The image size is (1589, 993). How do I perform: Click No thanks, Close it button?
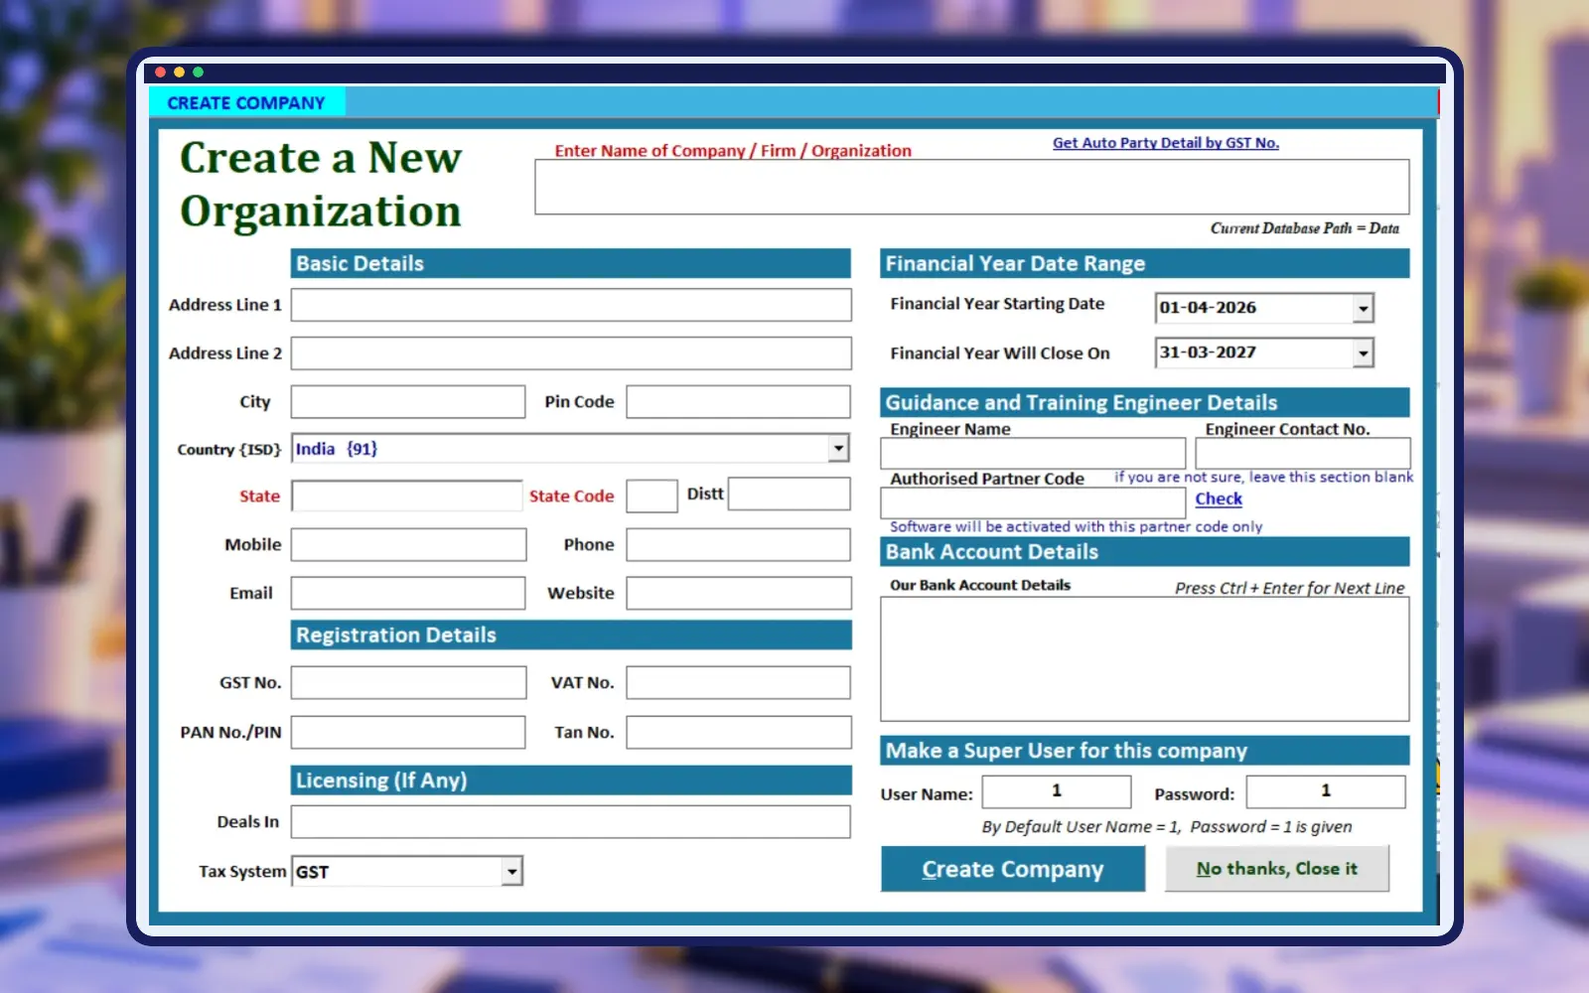1277,869
